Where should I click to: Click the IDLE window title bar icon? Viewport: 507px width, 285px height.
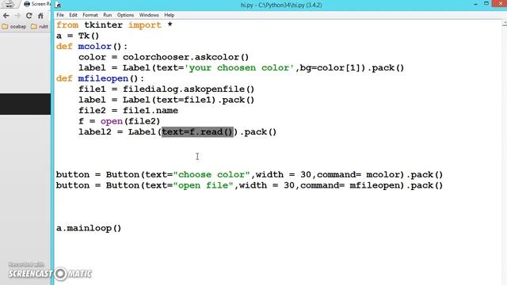pyautogui.click(x=58, y=5)
